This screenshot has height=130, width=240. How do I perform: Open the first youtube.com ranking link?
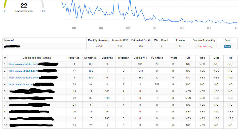pos(34,64)
